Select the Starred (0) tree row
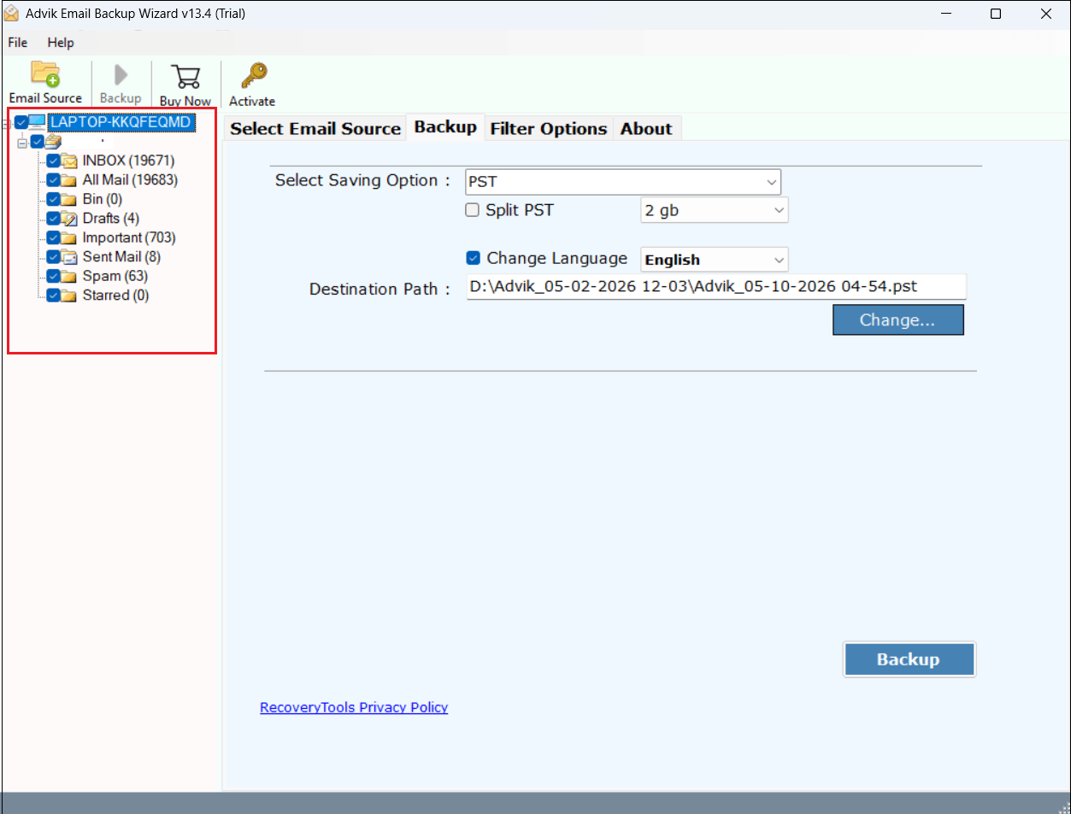The height and width of the screenshot is (814, 1071). [115, 296]
